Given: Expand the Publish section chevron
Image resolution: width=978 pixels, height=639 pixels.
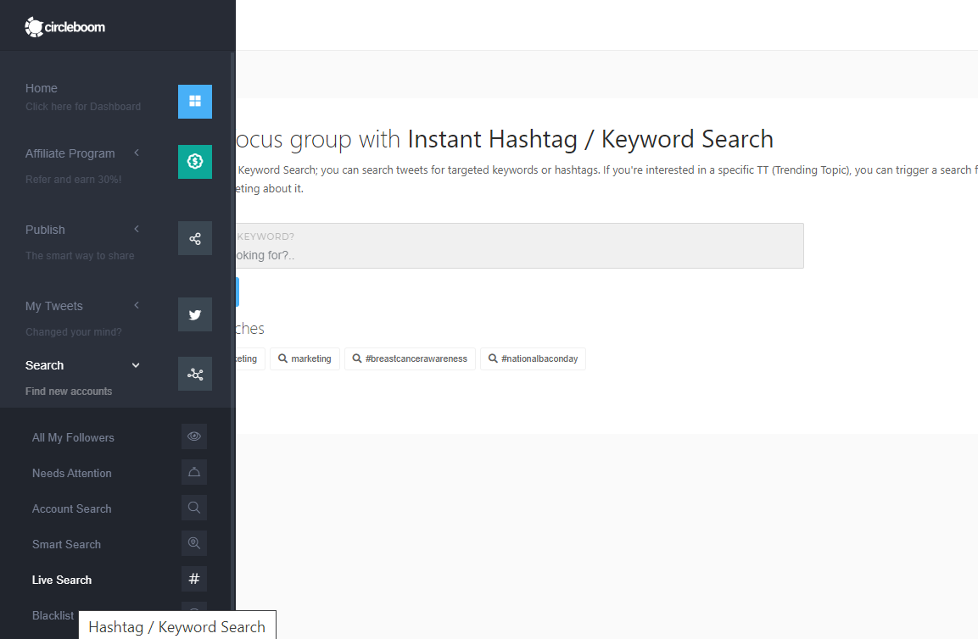Looking at the screenshot, I should tap(137, 229).
